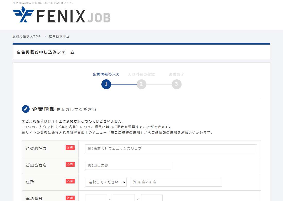Viewport: 283px width, 201px height.
Task: Focus the ご担当者名 input field
Action: point(128,165)
